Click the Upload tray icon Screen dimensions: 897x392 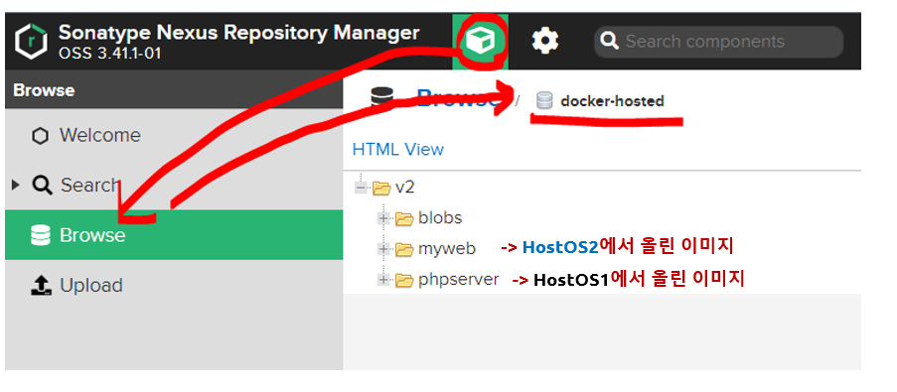tap(41, 285)
